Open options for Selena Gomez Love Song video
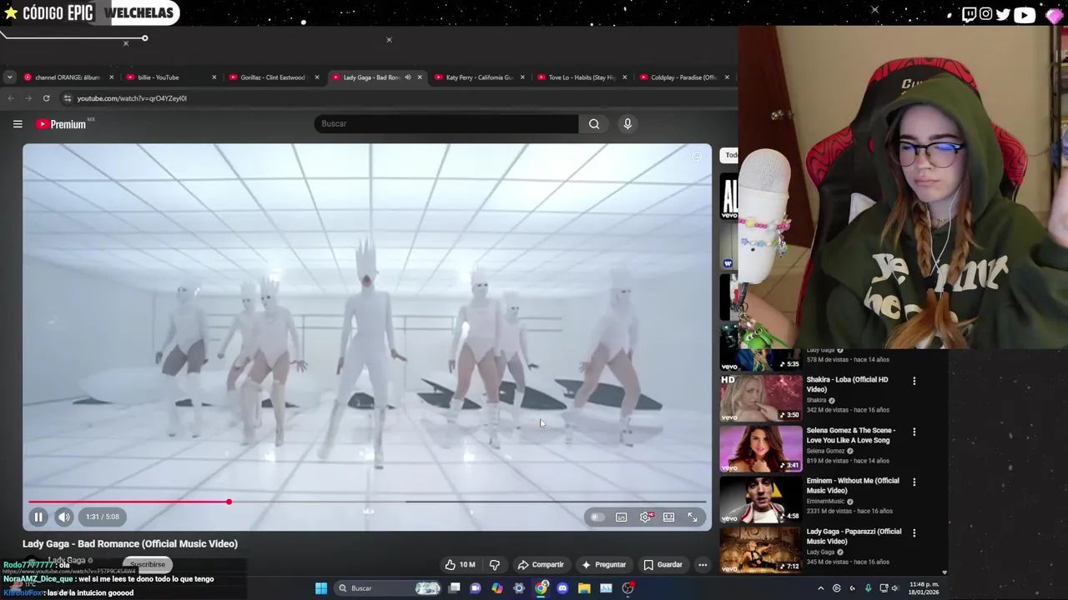 [x=914, y=432]
